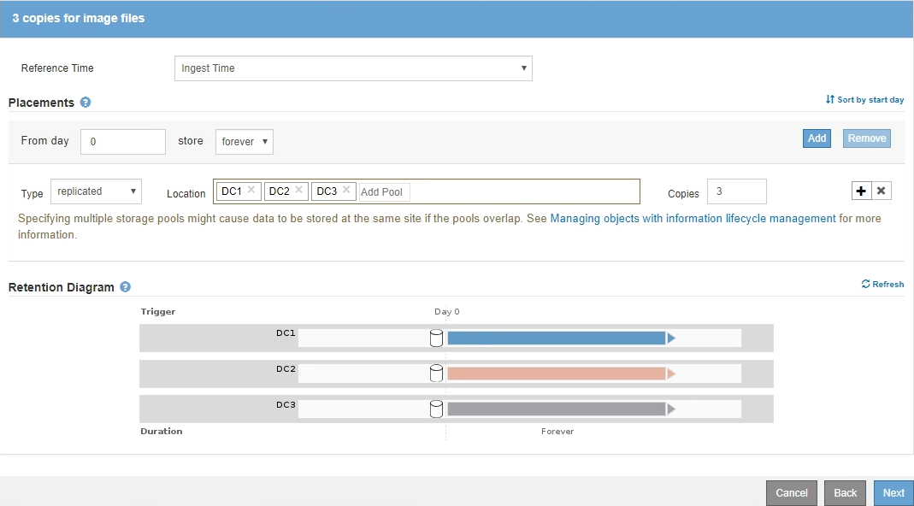Click the Copies number field
Image resolution: width=914 pixels, height=506 pixels.
coord(736,191)
